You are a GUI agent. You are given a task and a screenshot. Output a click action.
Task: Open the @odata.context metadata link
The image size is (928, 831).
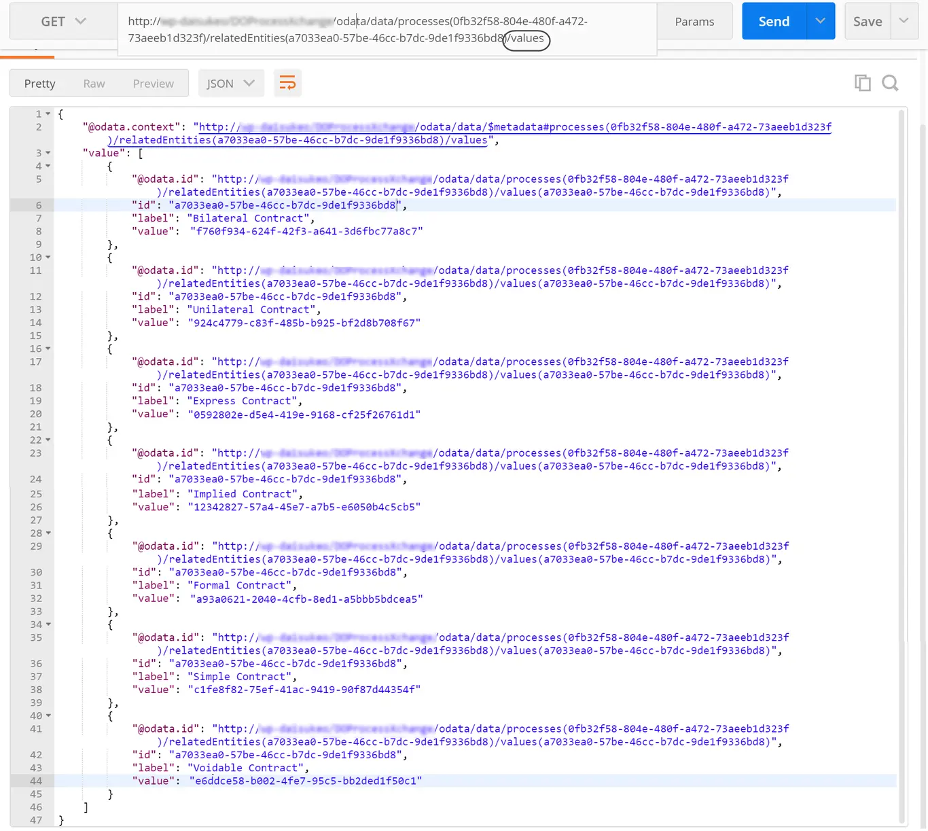coord(469,133)
